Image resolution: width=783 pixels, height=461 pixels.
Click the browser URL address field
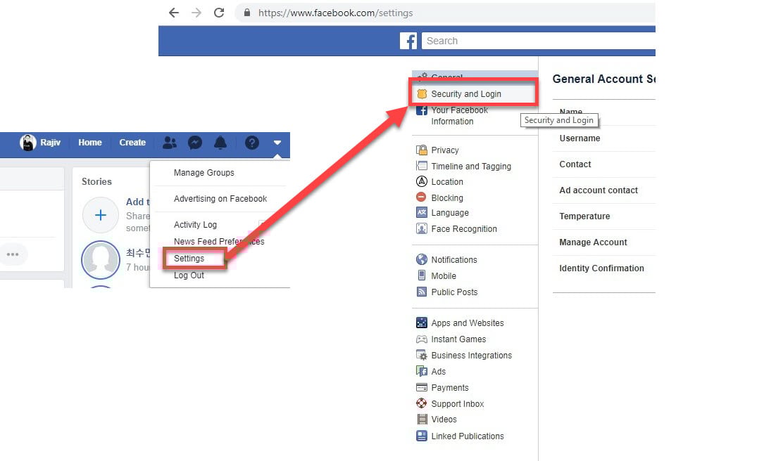click(x=446, y=13)
